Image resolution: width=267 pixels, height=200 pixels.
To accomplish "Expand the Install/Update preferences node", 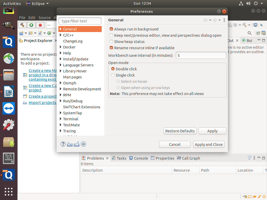I will coord(60,59).
